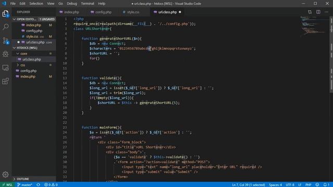Image resolution: width=333 pixels, height=187 pixels.
Task: Open the Debug menu
Action: (72, 4)
